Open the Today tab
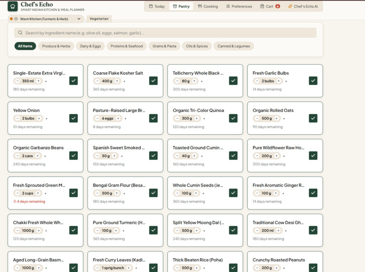The width and height of the screenshot is (365, 272). [x=157, y=6]
